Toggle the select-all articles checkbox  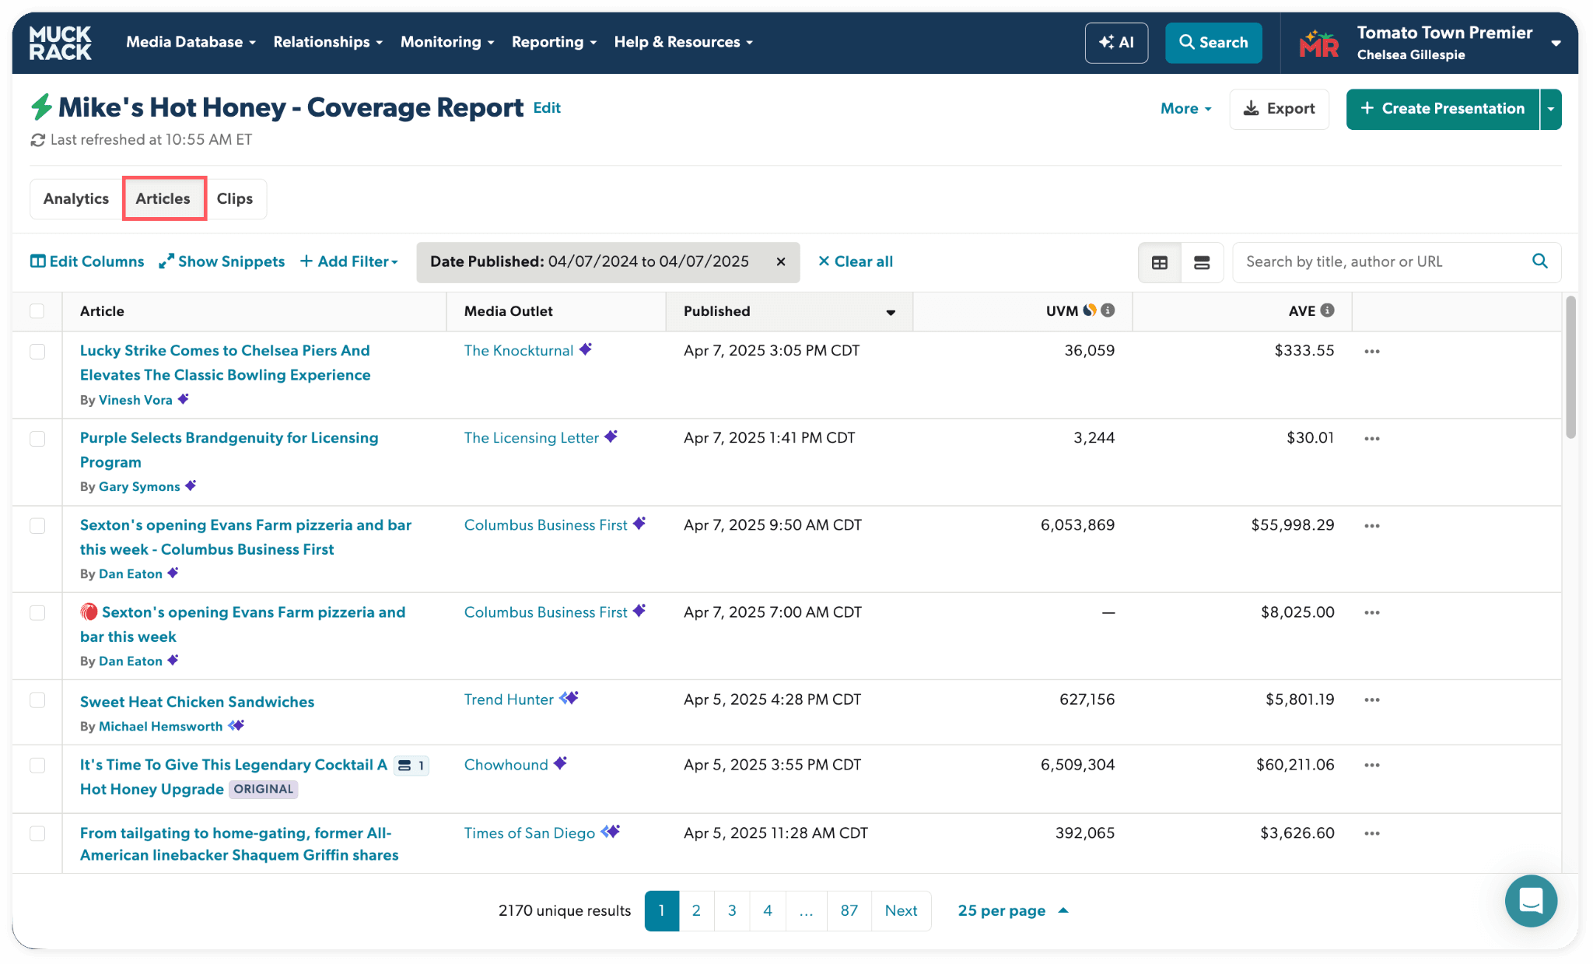pos(37,311)
